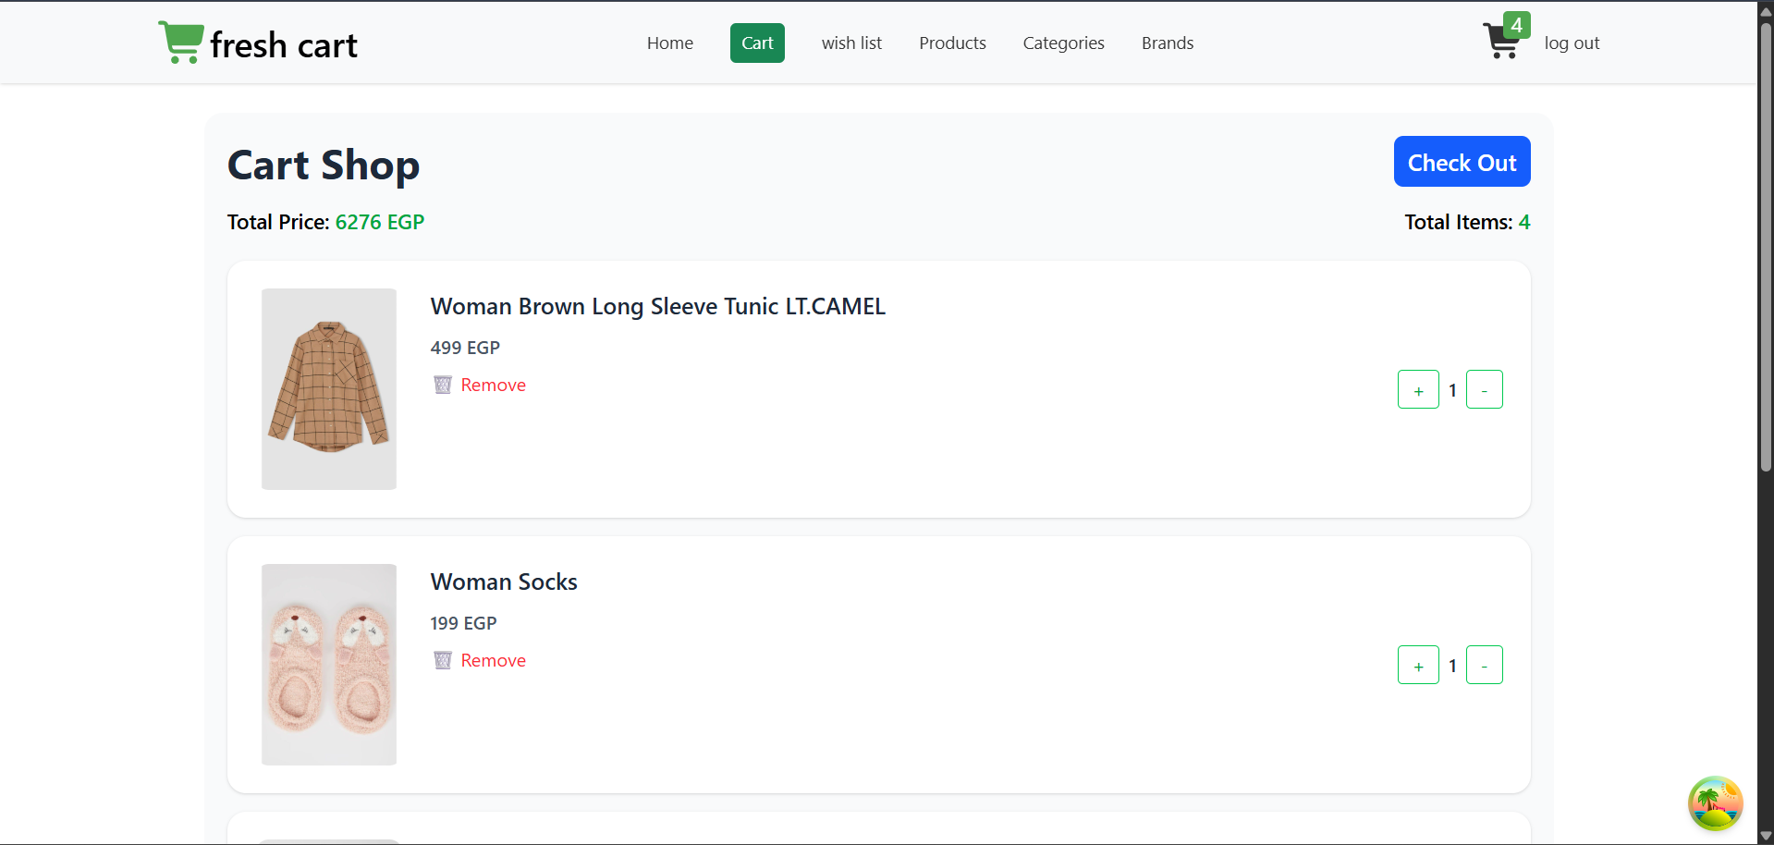Open the shopping cart icon with badge

[x=1502, y=42]
